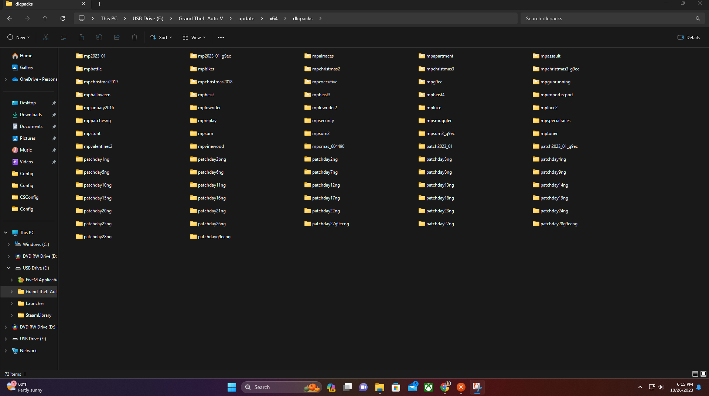This screenshot has width=709, height=396.
Task: Go up one folder level
Action: tap(45, 18)
